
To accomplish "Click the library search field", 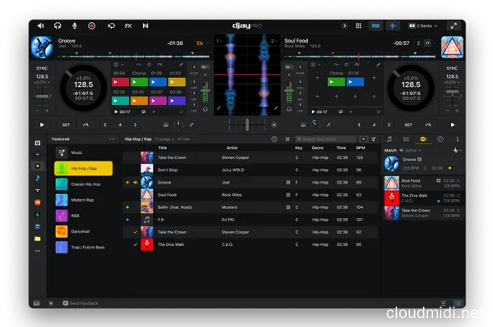I will click(326, 139).
